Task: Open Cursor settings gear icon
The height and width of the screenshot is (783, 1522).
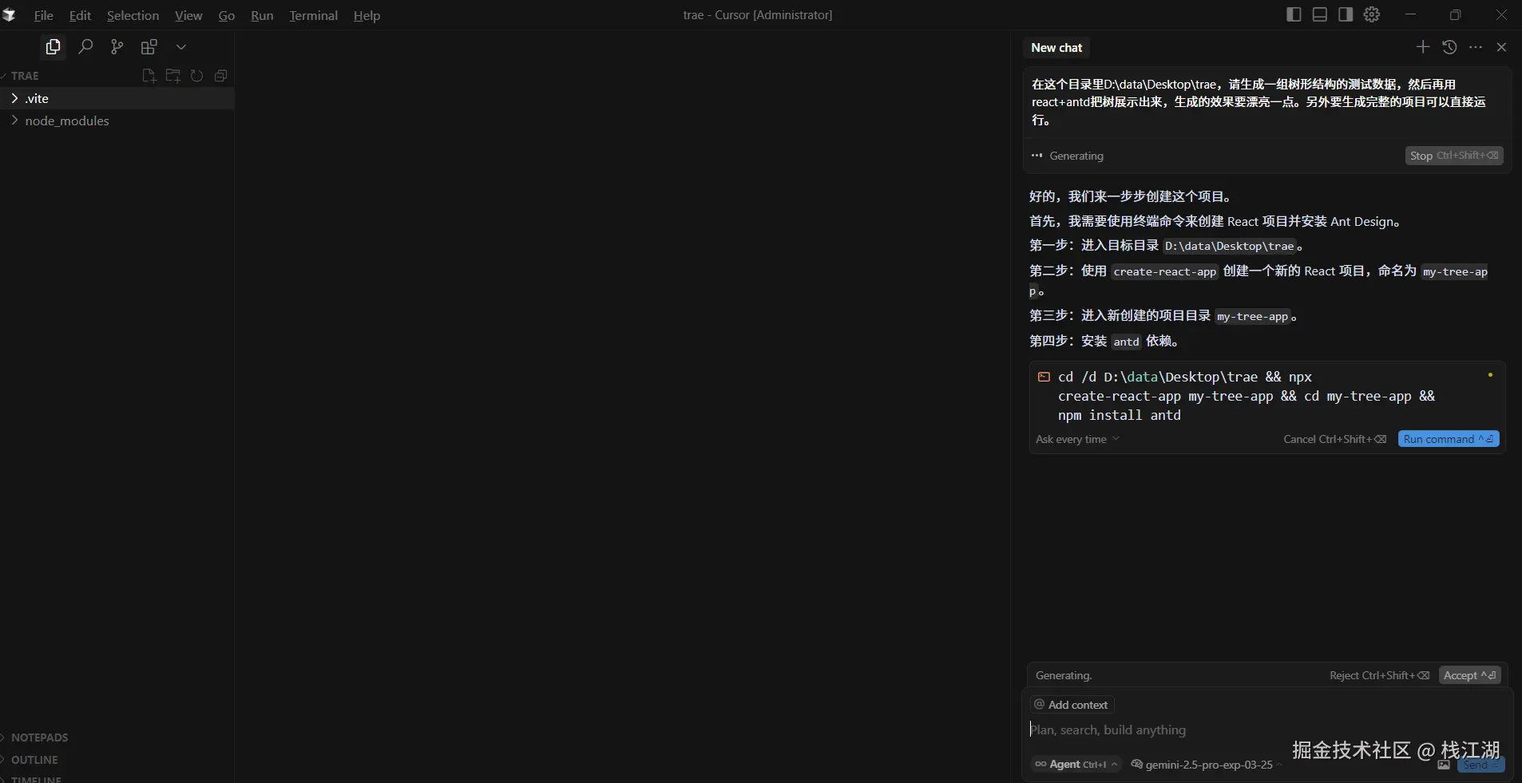Action: click(x=1372, y=14)
